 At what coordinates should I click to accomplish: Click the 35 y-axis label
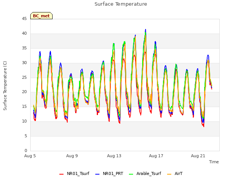tap(24, 48)
